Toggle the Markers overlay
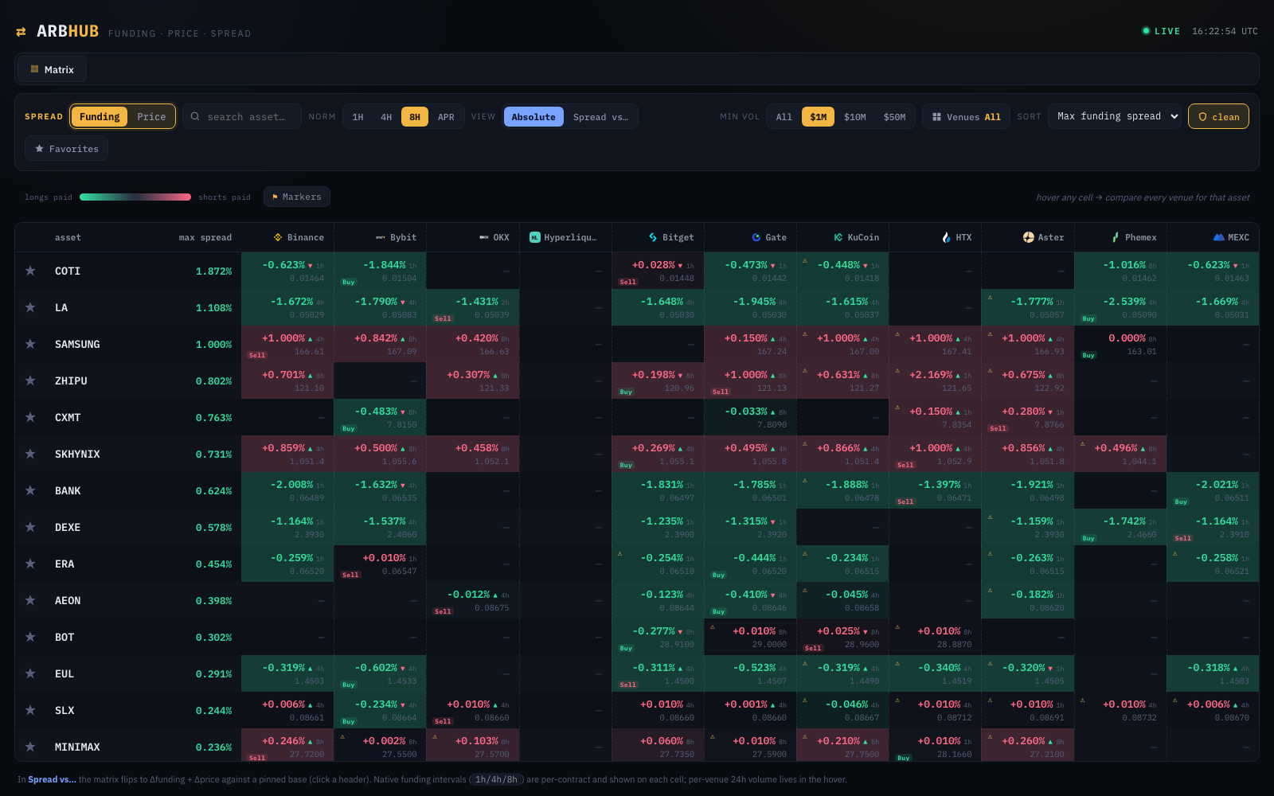The width and height of the screenshot is (1274, 796). click(297, 197)
